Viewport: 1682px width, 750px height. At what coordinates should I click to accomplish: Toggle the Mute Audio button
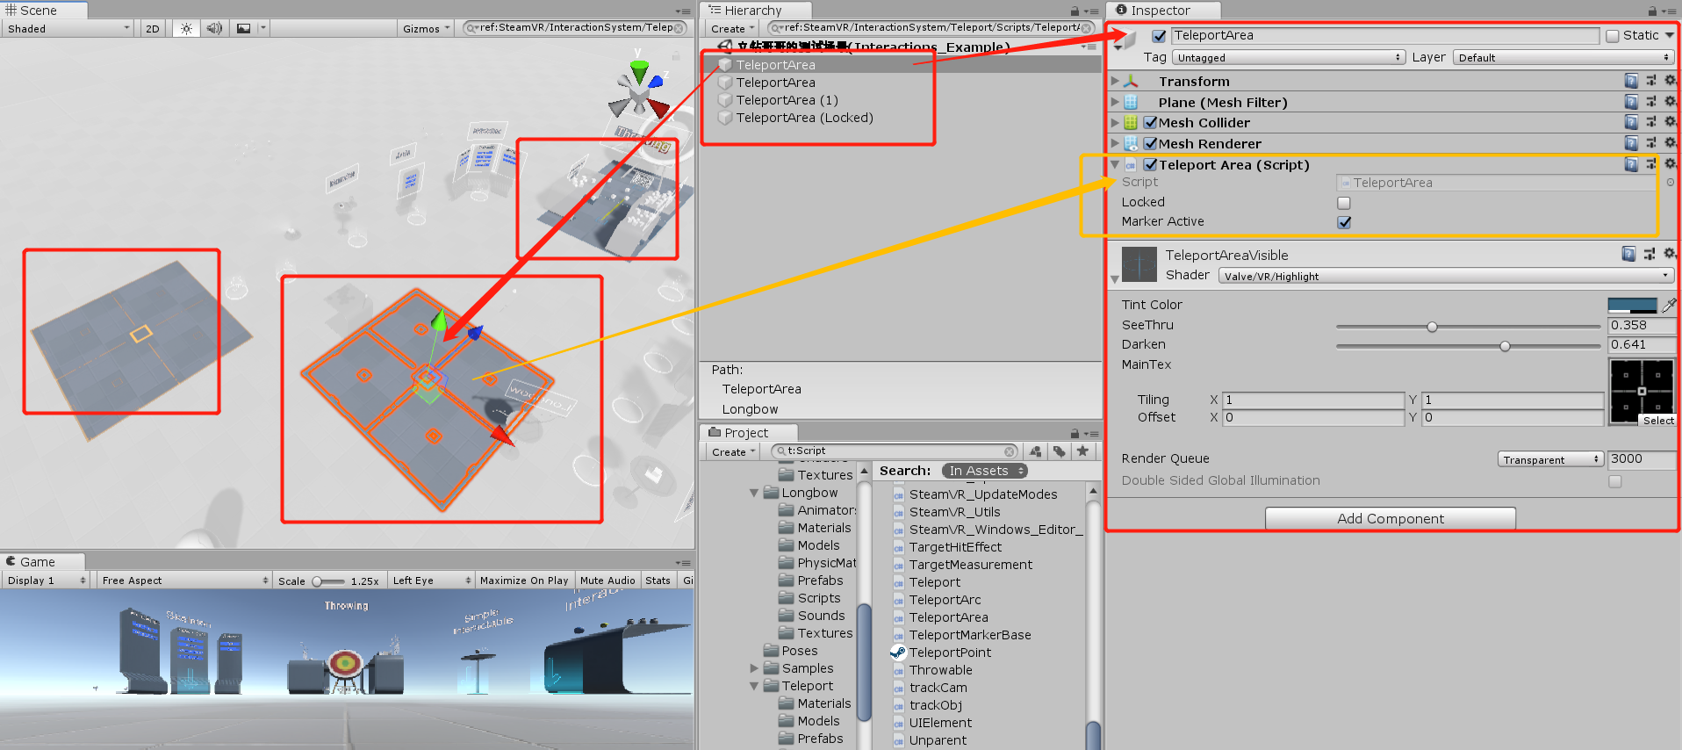607,581
